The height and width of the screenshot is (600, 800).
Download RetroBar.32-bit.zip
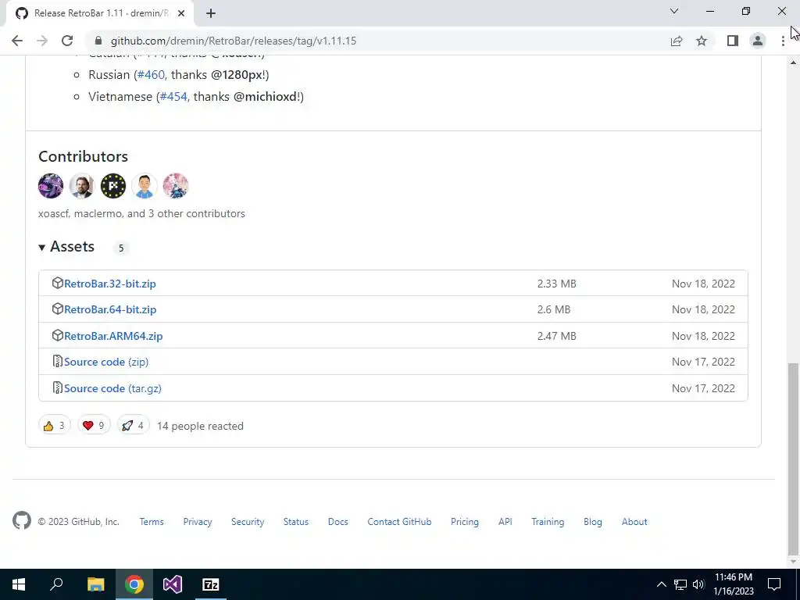[110, 284]
